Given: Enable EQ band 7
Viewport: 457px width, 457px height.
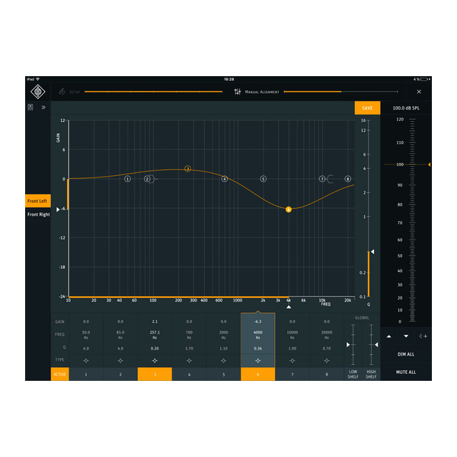Looking at the screenshot, I should pyautogui.click(x=292, y=374).
